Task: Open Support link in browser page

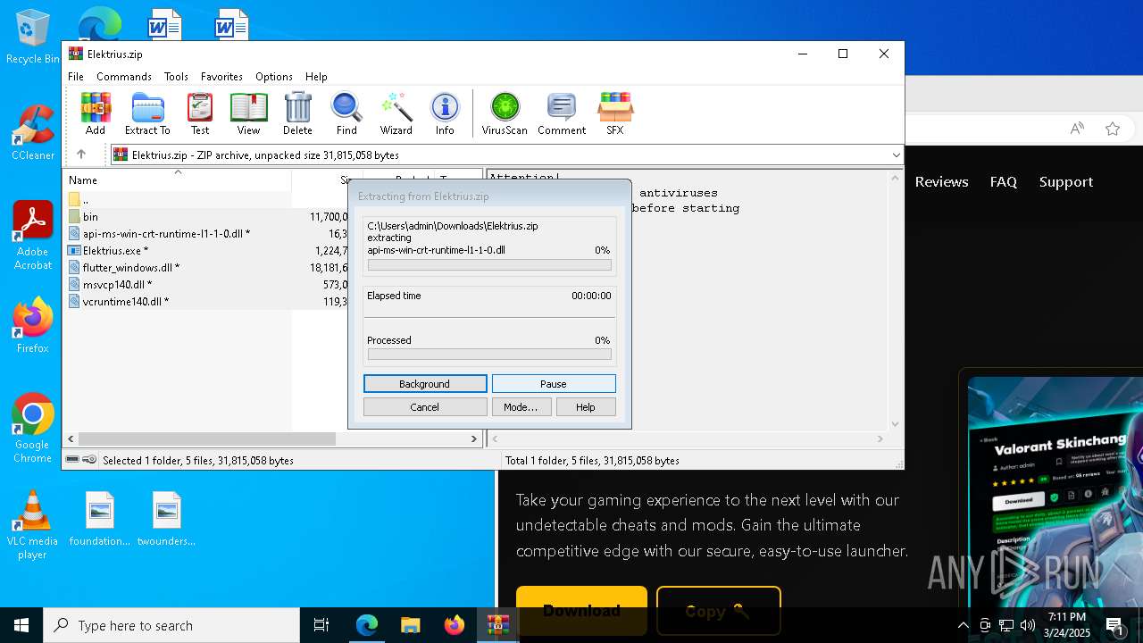Action: 1066,181
